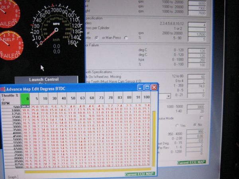Select the throttle 83 column header
This screenshot has width=239, height=179.
(118, 97)
